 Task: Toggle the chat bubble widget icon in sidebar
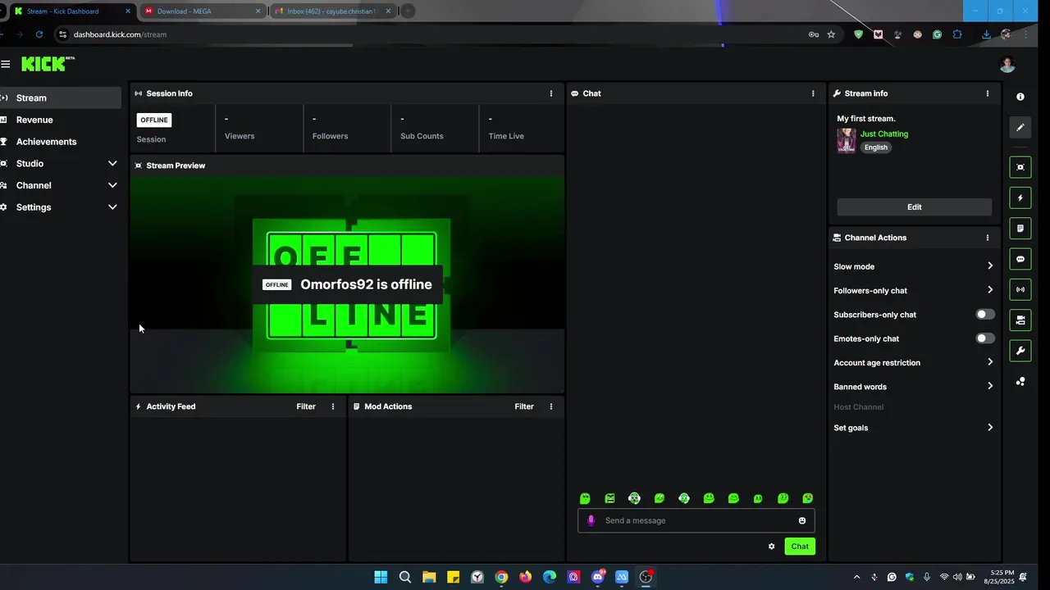click(x=1020, y=259)
